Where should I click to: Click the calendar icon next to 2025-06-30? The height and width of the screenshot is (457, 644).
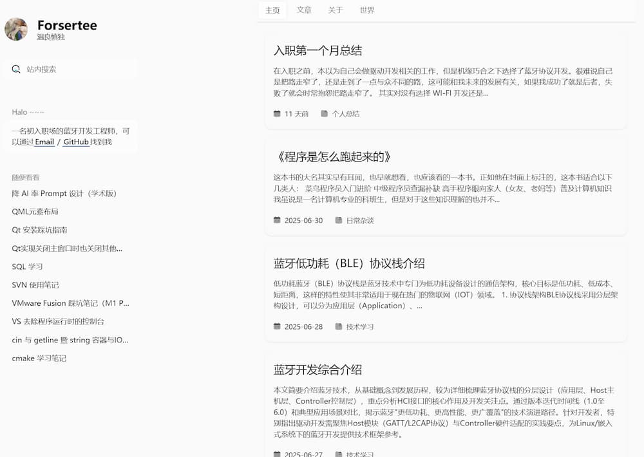click(277, 220)
